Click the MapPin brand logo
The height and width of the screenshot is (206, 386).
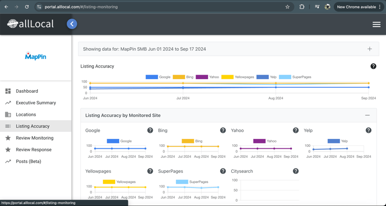(x=36, y=56)
